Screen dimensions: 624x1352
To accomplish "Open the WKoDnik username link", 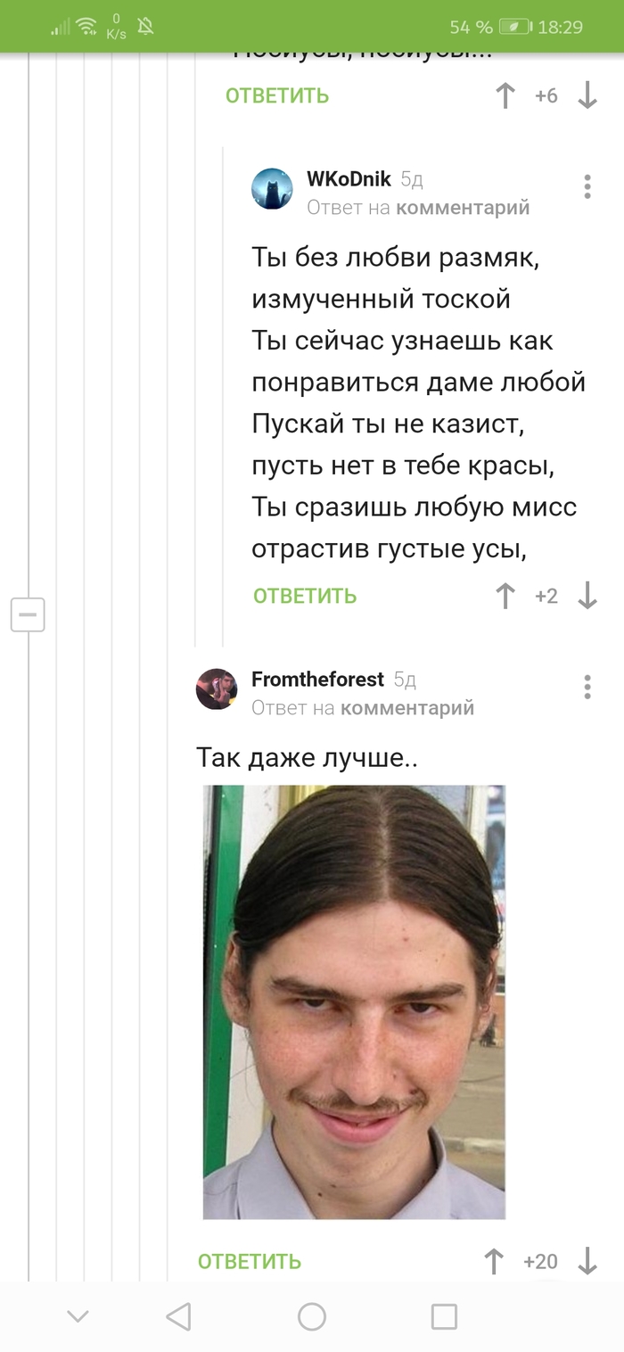I will point(349,179).
